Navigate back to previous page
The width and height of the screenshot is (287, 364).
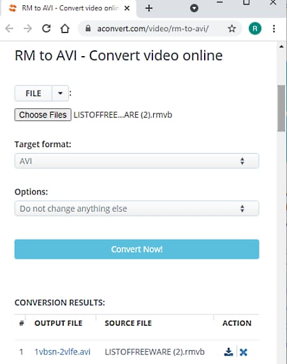[x=10, y=29]
